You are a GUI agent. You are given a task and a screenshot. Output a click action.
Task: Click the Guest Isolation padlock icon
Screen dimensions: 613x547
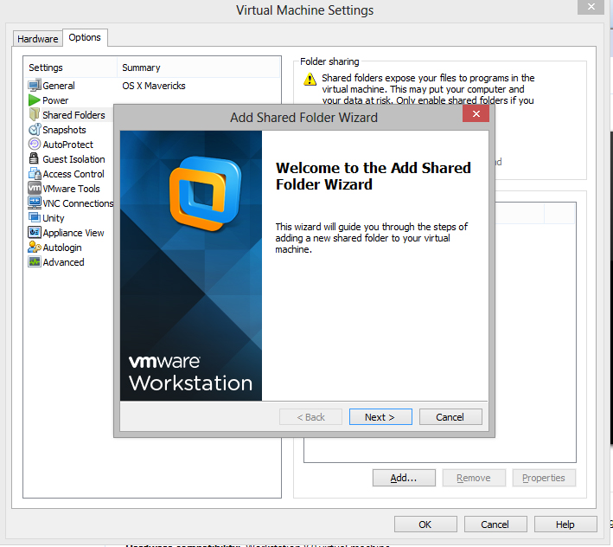tap(34, 159)
